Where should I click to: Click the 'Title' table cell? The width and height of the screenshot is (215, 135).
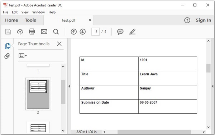(x=109, y=78)
